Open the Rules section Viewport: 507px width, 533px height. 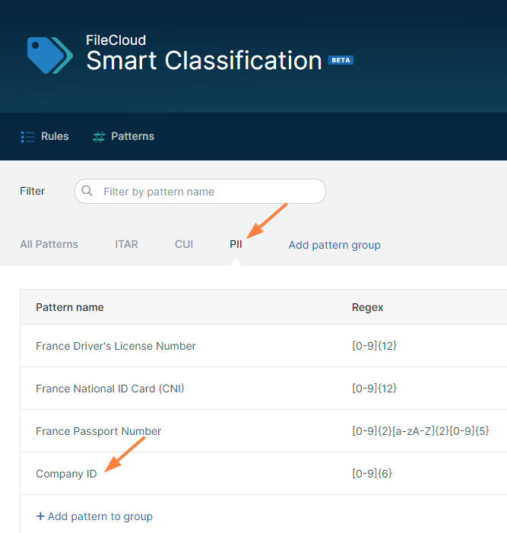click(x=54, y=137)
